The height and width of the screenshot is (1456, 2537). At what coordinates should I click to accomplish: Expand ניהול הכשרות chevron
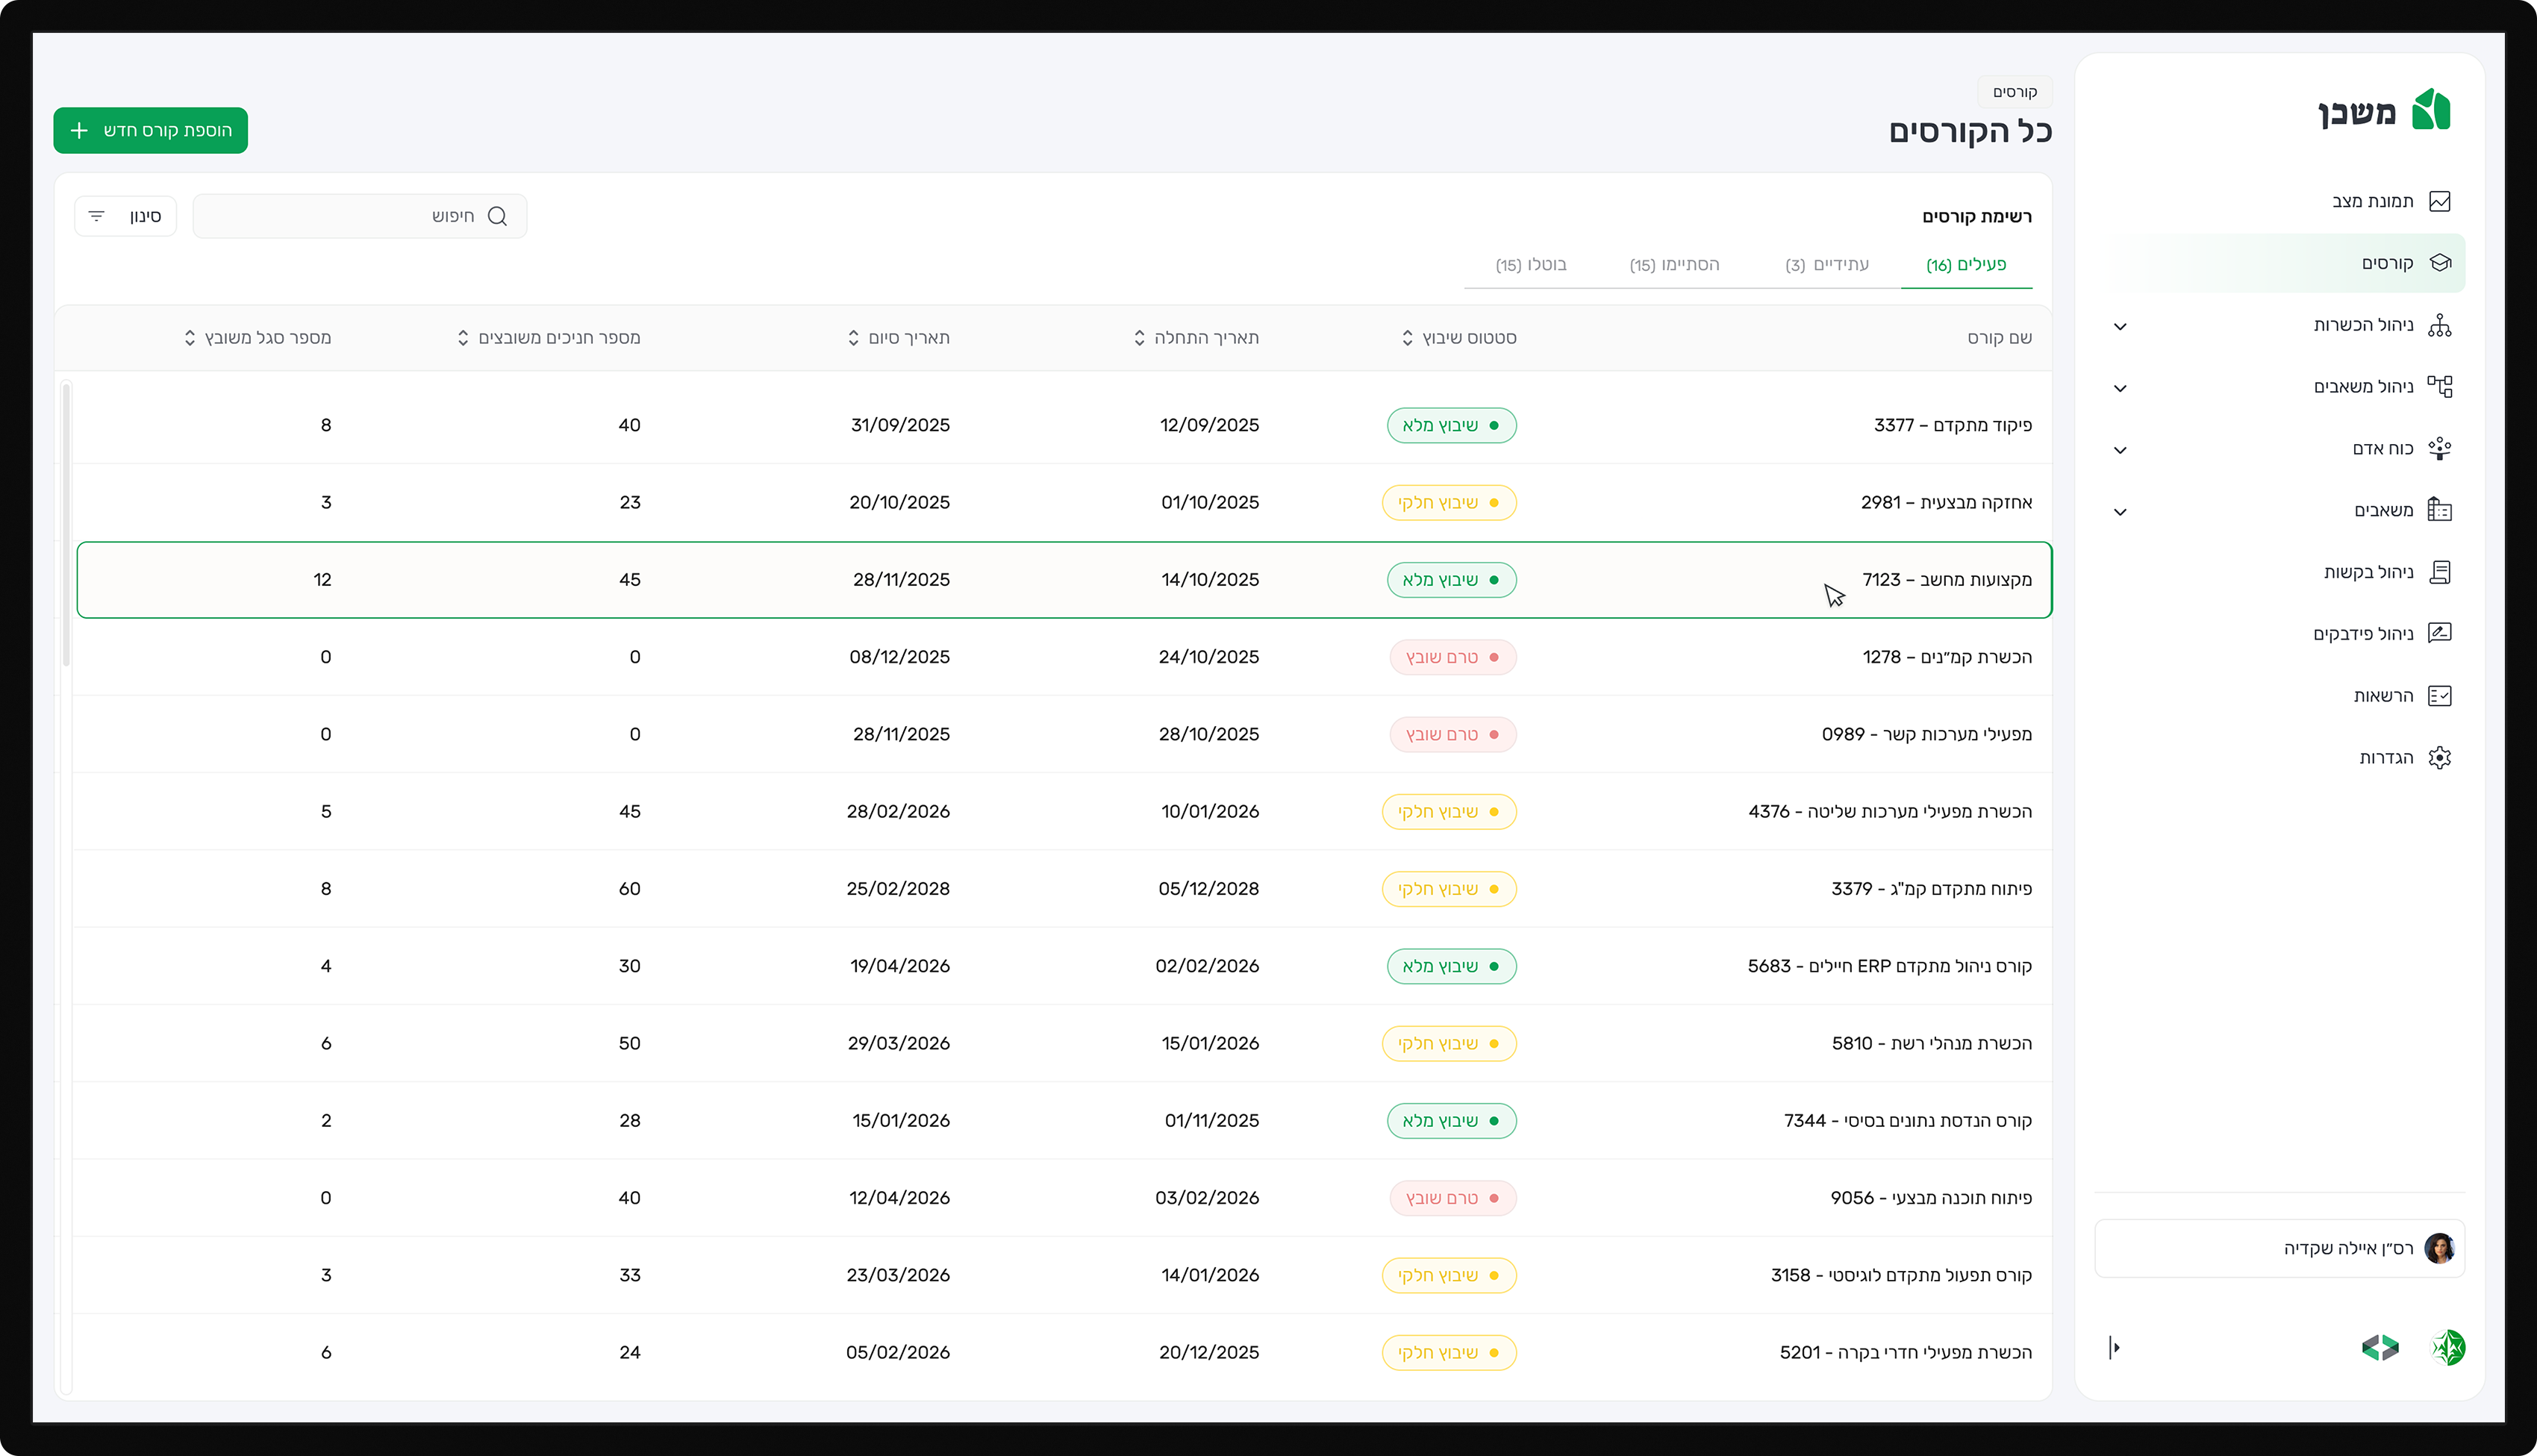coord(2120,326)
